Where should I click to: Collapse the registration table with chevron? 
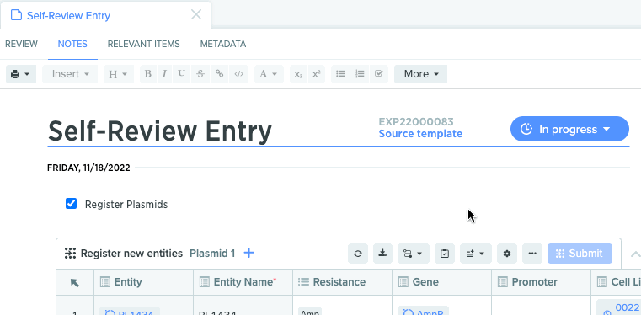(635, 254)
